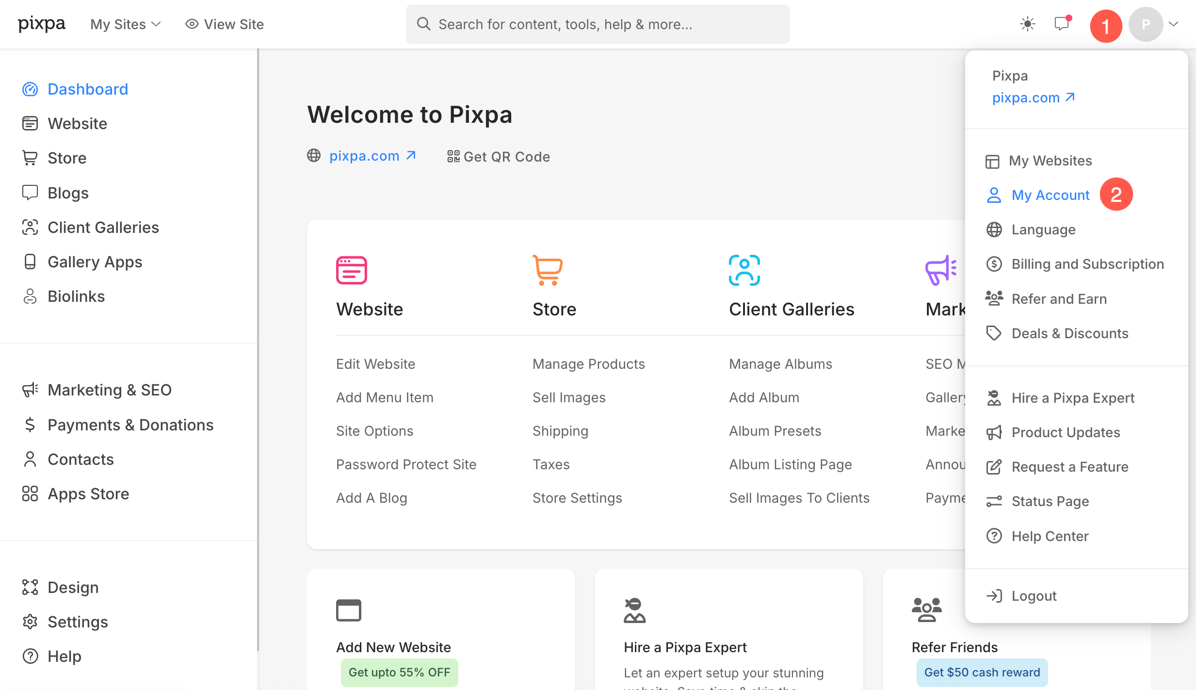
Task: Toggle light/dark theme sun icon
Action: [x=1027, y=24]
